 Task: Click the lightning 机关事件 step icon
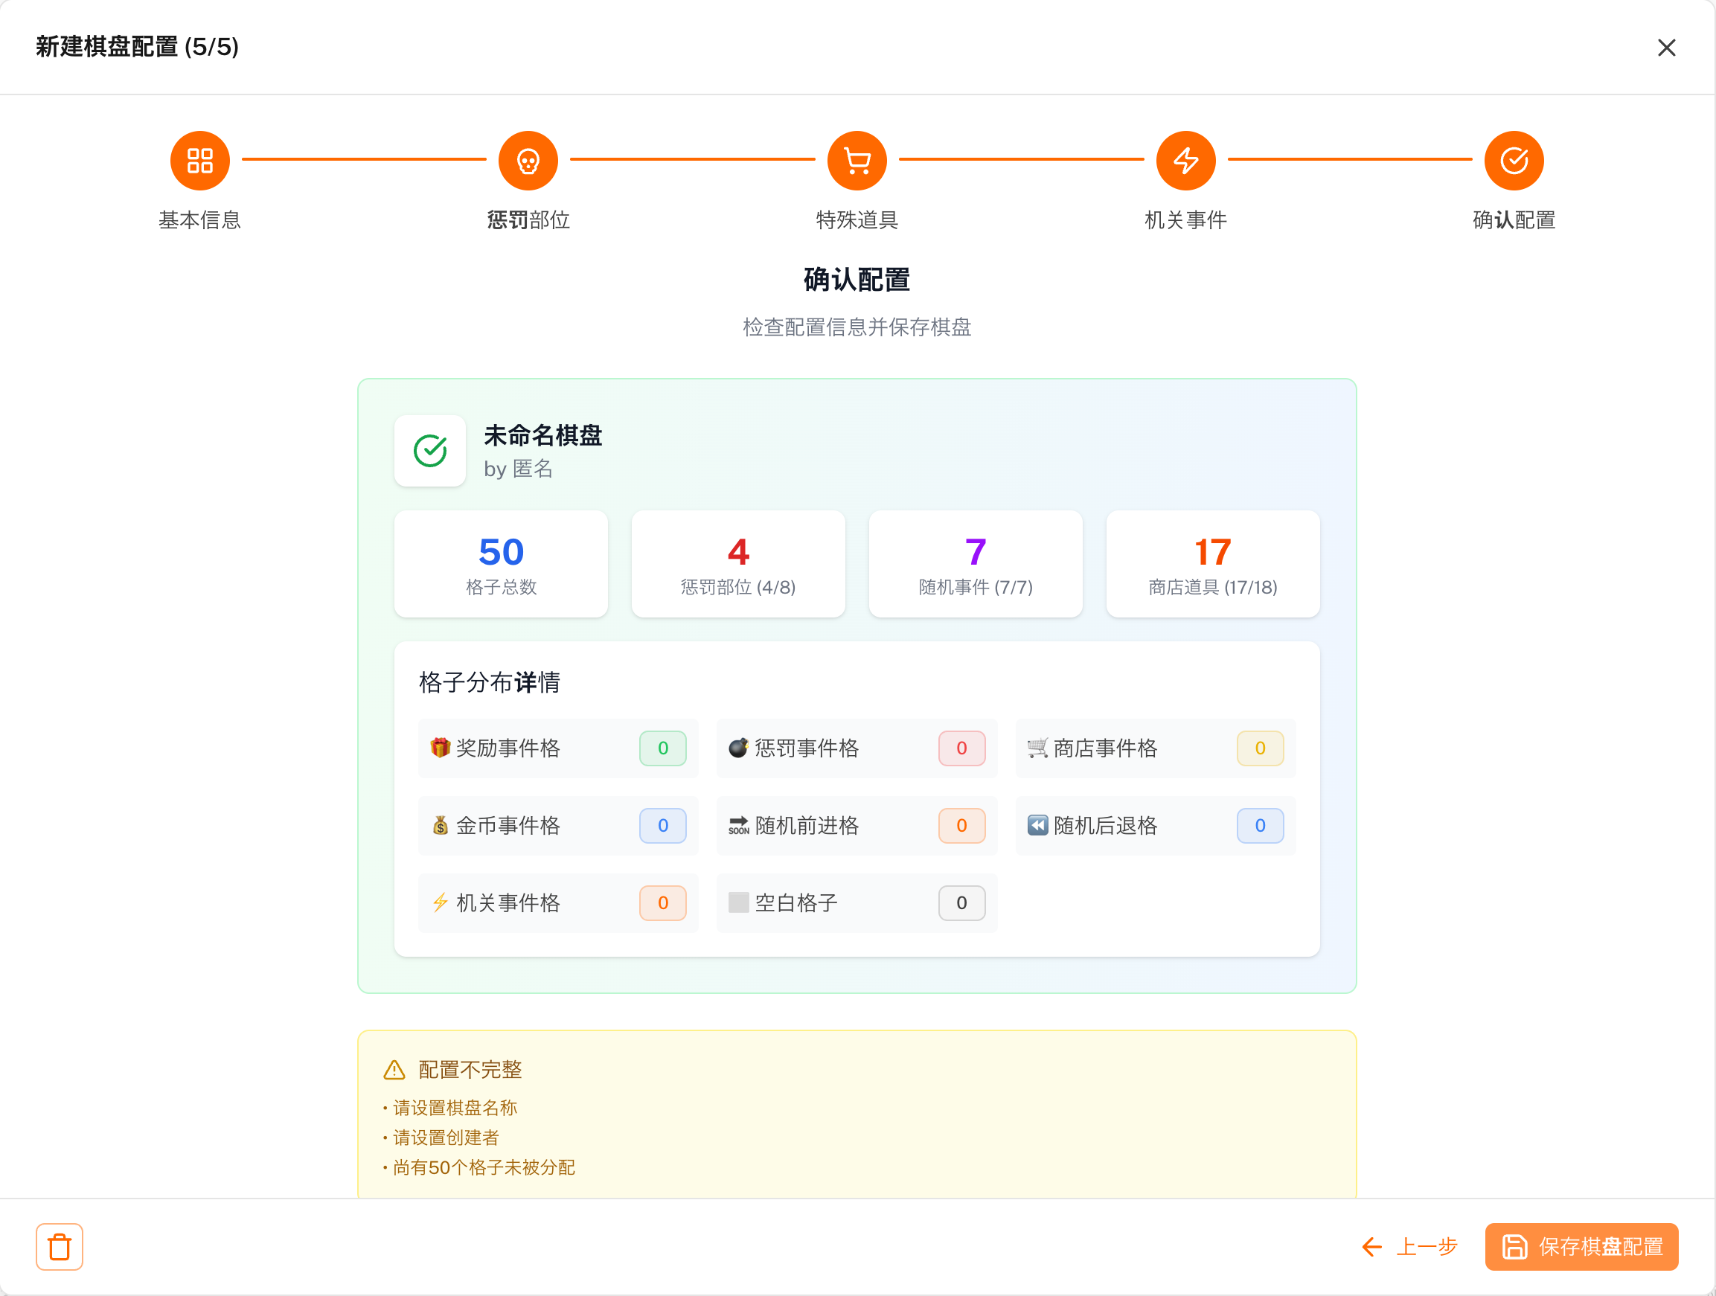coord(1185,161)
